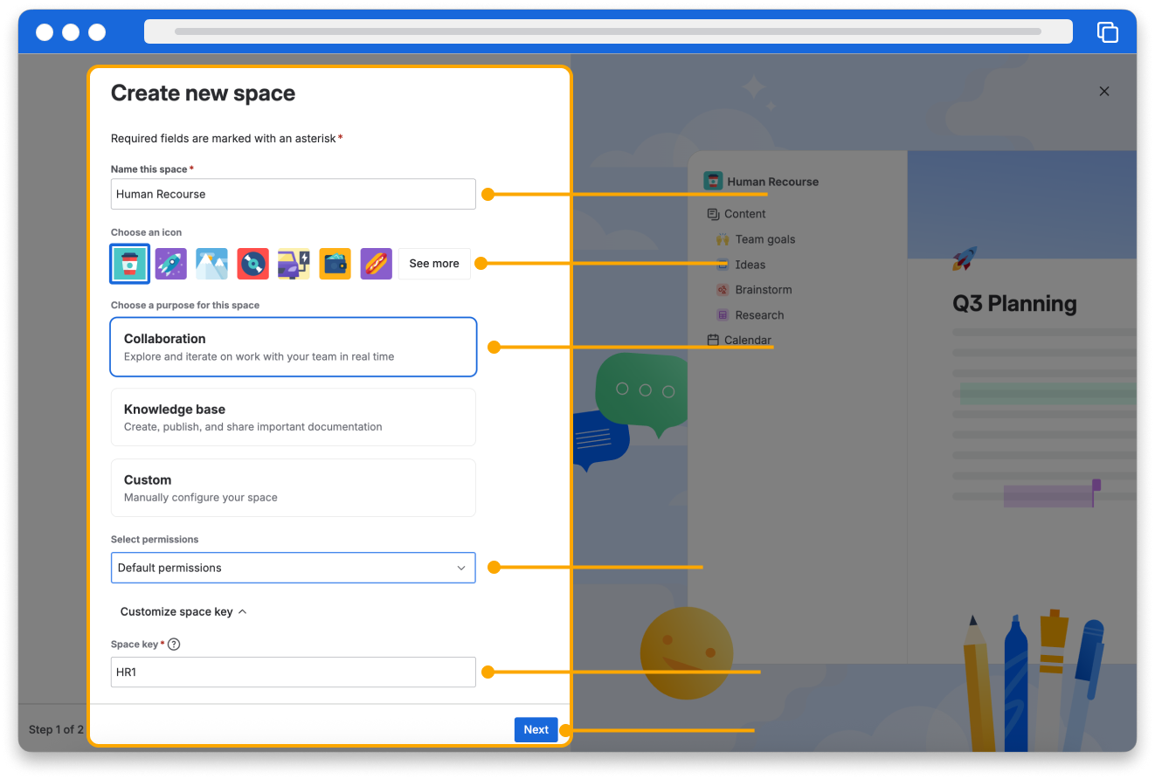Select the vinyl record disc icon
The height and width of the screenshot is (779, 1155).
(252, 264)
